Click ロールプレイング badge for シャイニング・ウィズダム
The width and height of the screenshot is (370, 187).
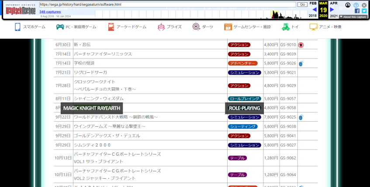coord(245,99)
